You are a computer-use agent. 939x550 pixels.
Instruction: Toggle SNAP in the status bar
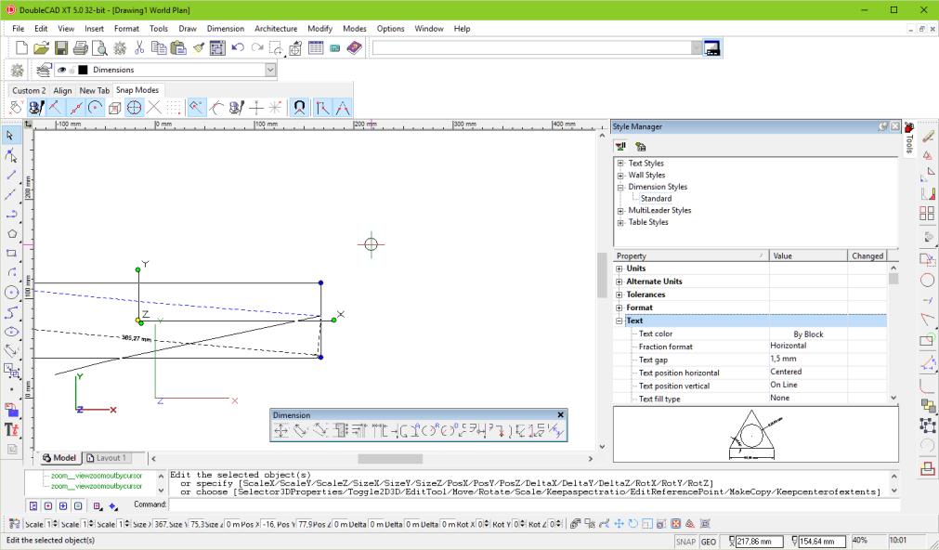point(685,542)
